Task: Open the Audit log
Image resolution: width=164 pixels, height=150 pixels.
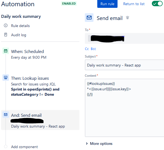Action: tap(19, 35)
